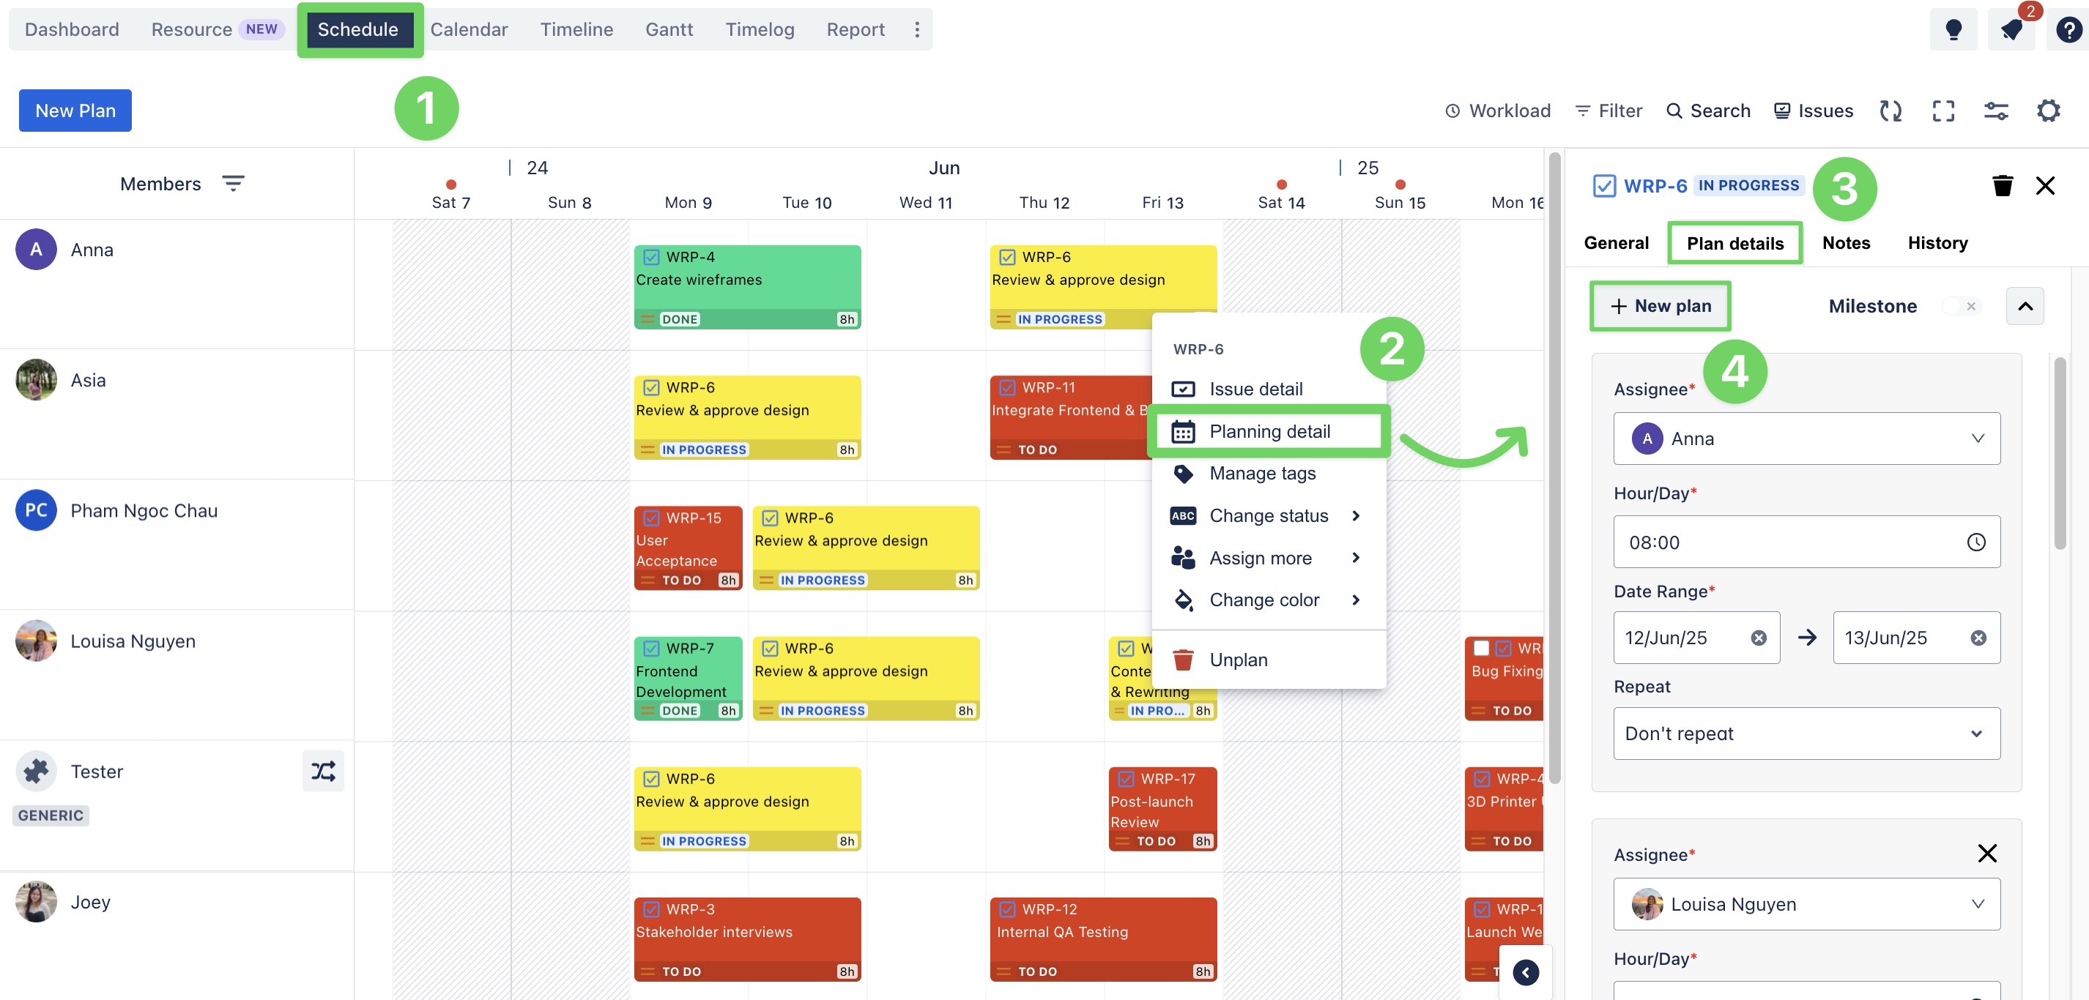Toggle the WRP-4 Create wireframes card checkbox

[x=650, y=257]
